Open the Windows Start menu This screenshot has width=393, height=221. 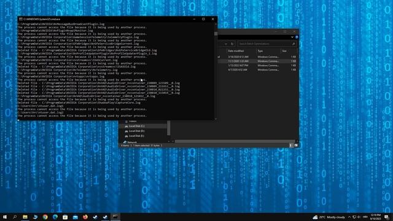(5, 217)
